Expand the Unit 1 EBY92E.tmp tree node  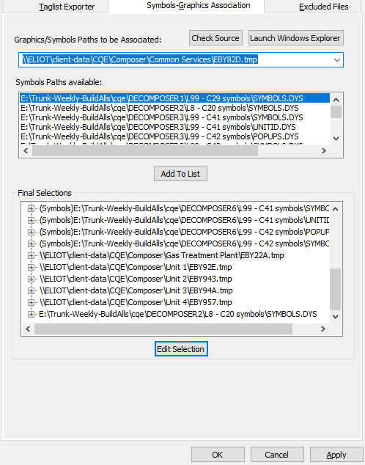pyautogui.click(x=31, y=267)
